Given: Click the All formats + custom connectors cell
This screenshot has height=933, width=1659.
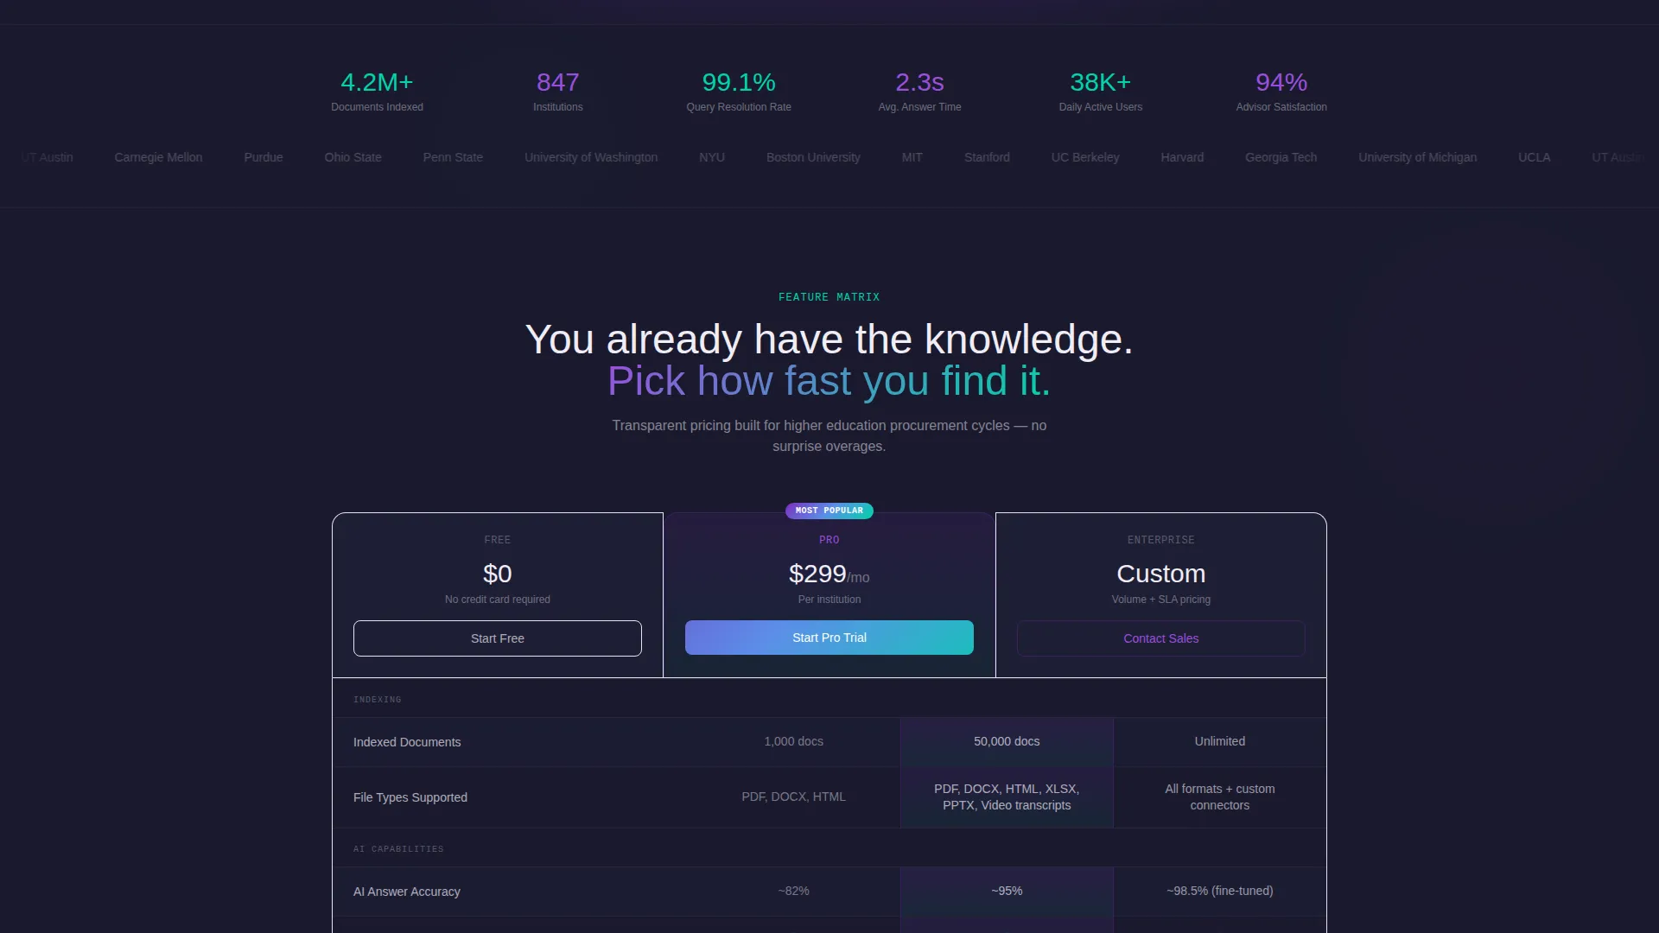Looking at the screenshot, I should [1219, 797].
